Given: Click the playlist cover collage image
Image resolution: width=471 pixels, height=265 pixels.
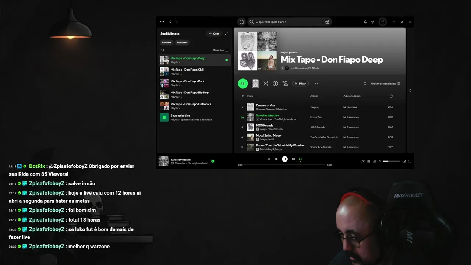Looking at the screenshot, I should (x=257, y=51).
